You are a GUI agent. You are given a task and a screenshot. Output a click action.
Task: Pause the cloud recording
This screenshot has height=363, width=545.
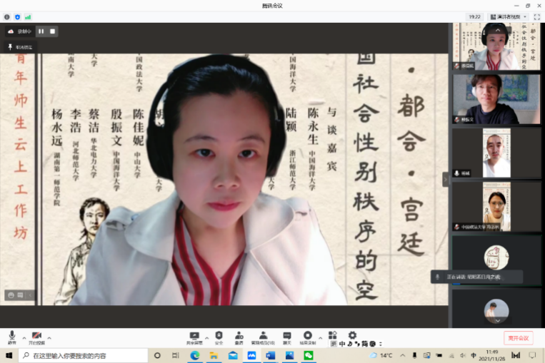click(41, 31)
